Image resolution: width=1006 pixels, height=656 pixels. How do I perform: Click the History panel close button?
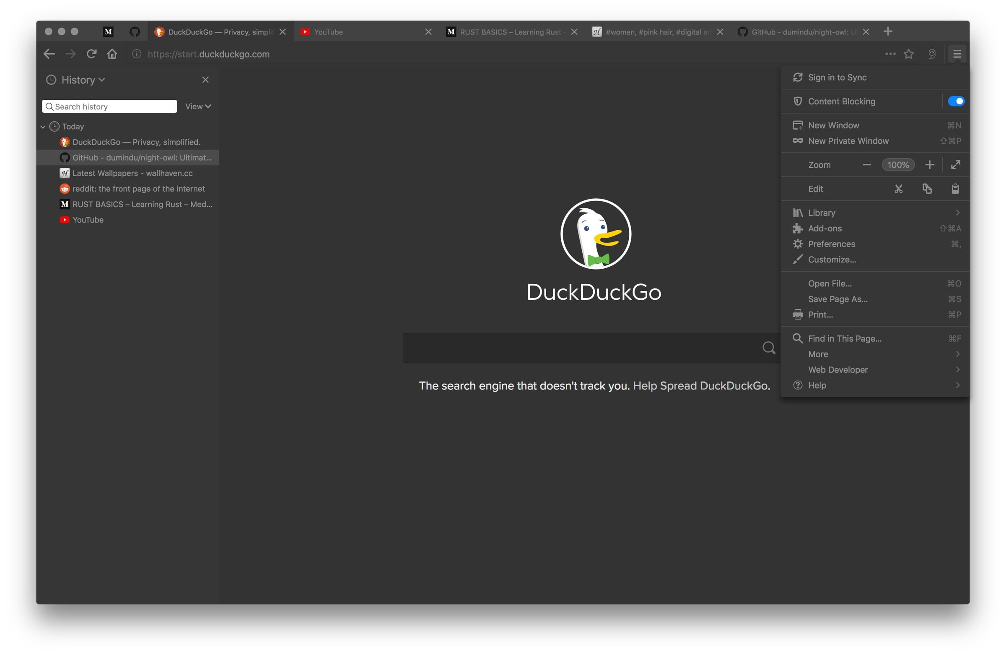click(x=206, y=79)
